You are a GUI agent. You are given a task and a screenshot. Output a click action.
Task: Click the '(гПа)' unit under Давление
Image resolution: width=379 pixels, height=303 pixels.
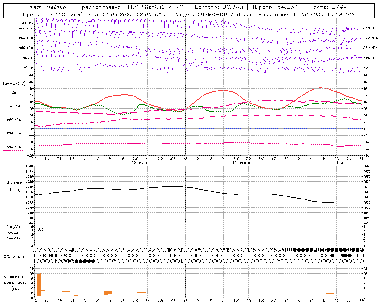pyautogui.click(x=15, y=190)
